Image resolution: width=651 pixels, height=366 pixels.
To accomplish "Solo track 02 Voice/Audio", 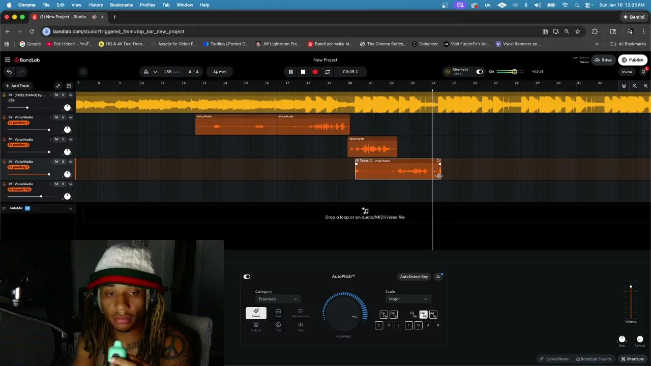I will click(x=63, y=117).
